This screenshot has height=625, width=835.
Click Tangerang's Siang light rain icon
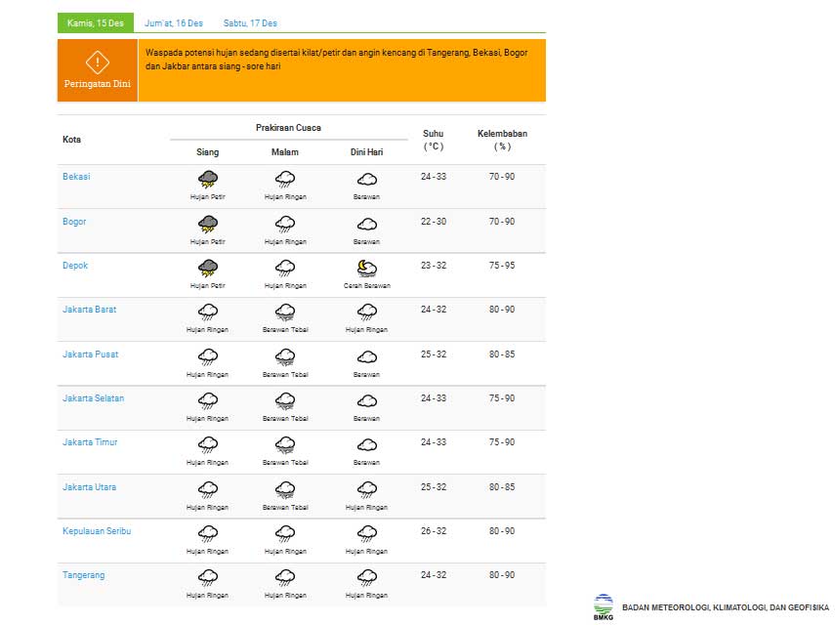207,577
